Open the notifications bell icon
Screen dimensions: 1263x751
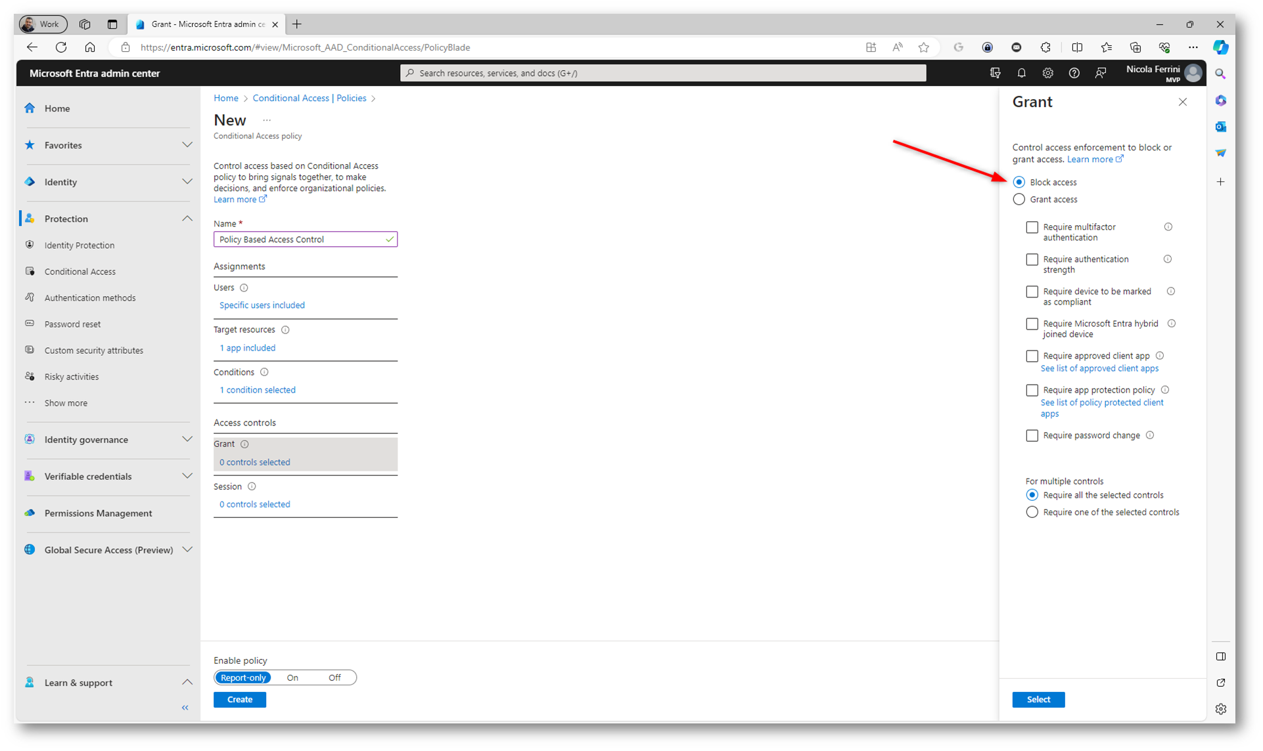1021,73
